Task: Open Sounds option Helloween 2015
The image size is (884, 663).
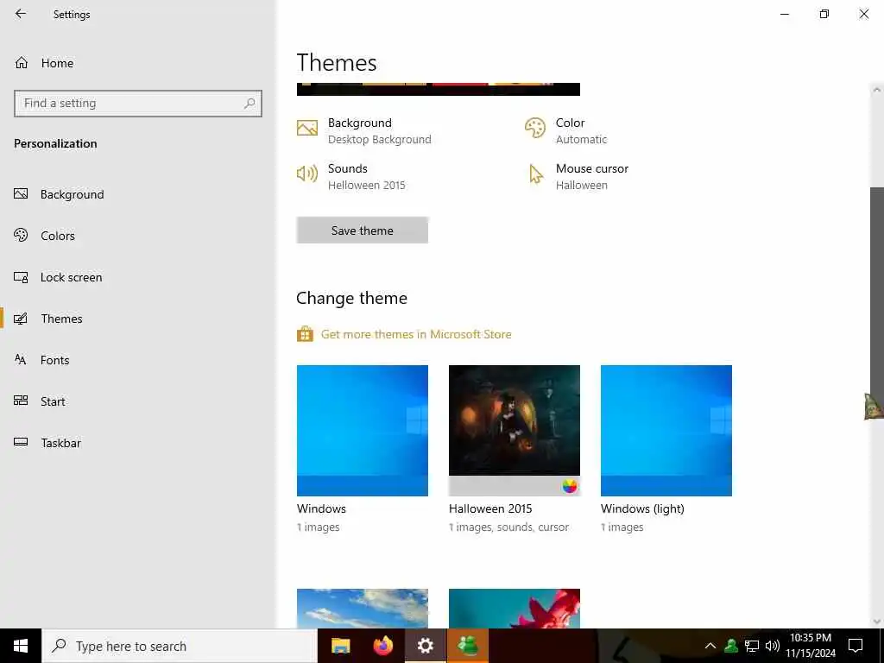Action: tap(351, 176)
